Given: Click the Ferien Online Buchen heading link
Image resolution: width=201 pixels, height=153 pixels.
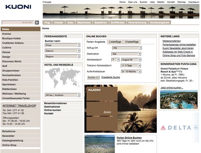Looking at the screenshot, I should (129, 138).
